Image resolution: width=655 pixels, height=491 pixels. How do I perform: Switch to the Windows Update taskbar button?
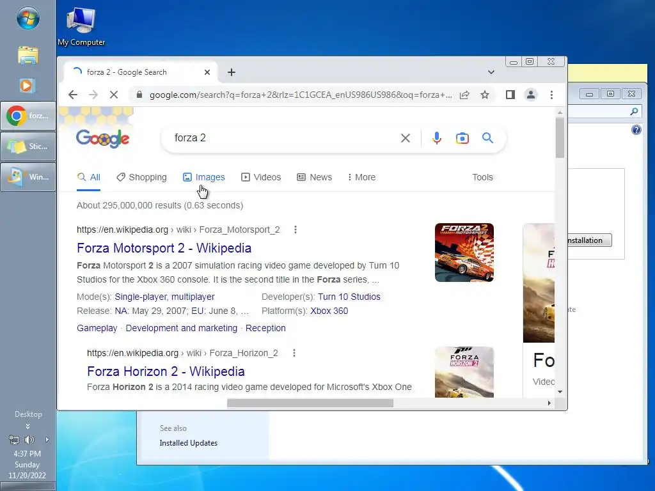(28, 177)
